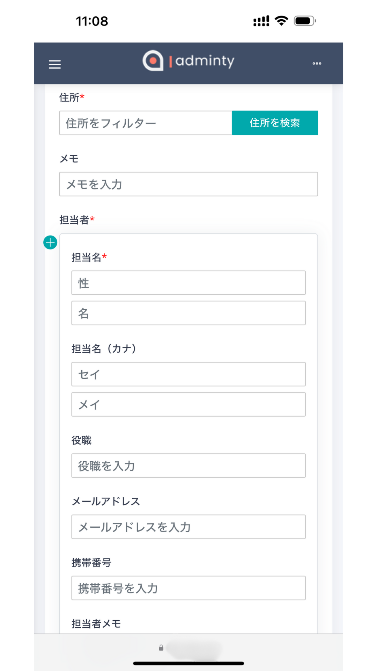Tap the blurred browser URL bar
This screenshot has height=671, width=377.
pyautogui.click(x=194, y=649)
